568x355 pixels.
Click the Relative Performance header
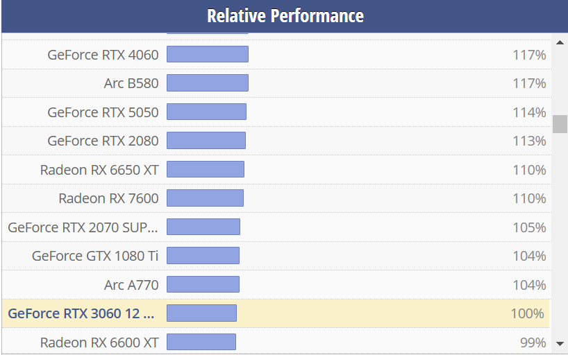285,16
